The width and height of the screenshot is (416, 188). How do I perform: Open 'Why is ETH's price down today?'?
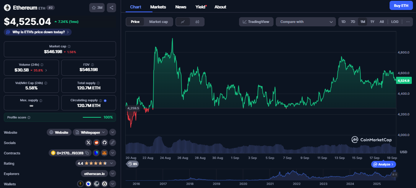[38, 32]
